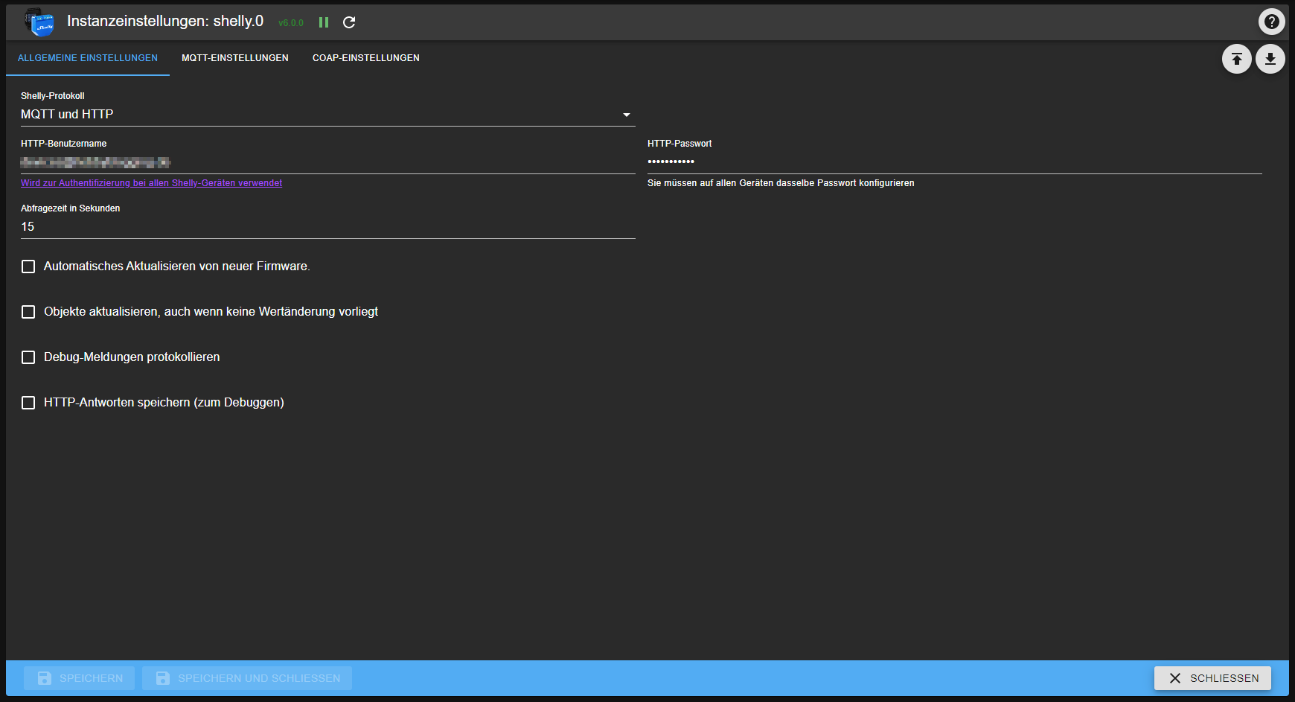Image resolution: width=1295 pixels, height=702 pixels.
Task: Click the upload configuration icon
Action: tap(1236, 59)
